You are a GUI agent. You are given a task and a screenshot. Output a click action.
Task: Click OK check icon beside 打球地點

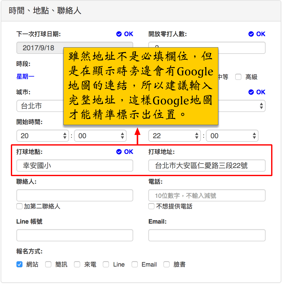119,152
